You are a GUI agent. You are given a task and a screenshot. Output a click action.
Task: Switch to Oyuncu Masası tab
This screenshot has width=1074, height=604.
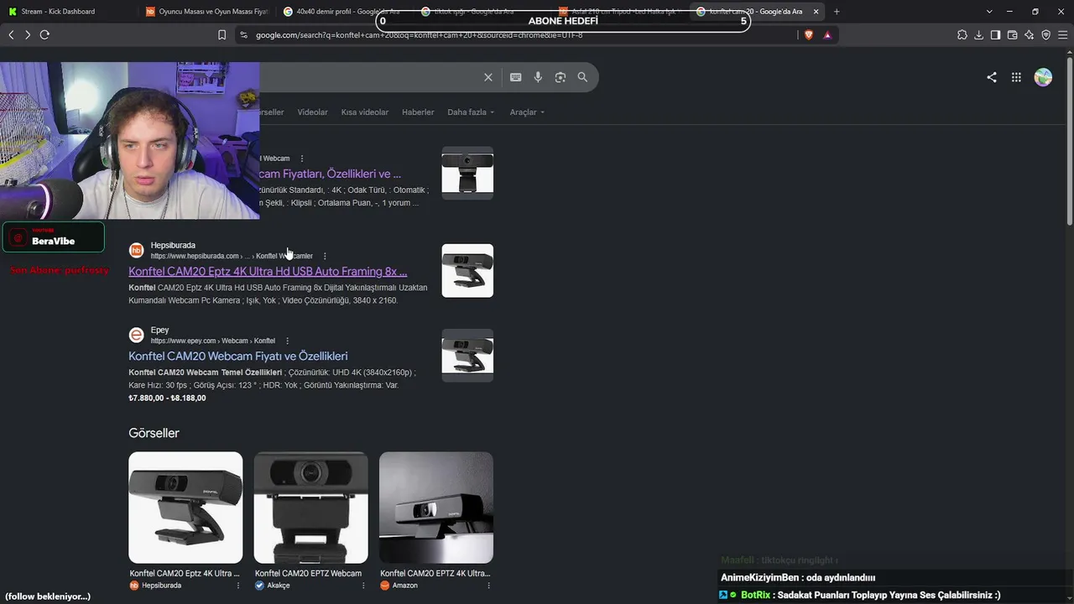tap(206, 12)
